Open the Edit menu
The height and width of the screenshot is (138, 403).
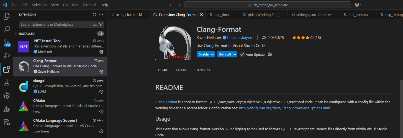pyautogui.click(x=25, y=5)
